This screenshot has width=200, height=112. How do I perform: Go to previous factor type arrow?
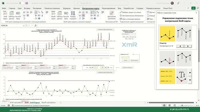180,46
